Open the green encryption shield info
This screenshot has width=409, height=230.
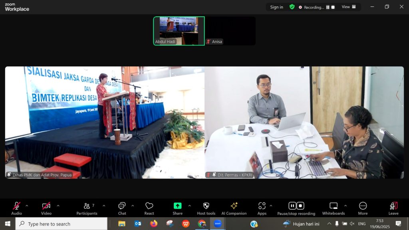click(x=292, y=7)
